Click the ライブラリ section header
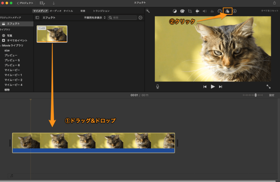The width and height of the screenshot is (280, 182). (5, 30)
